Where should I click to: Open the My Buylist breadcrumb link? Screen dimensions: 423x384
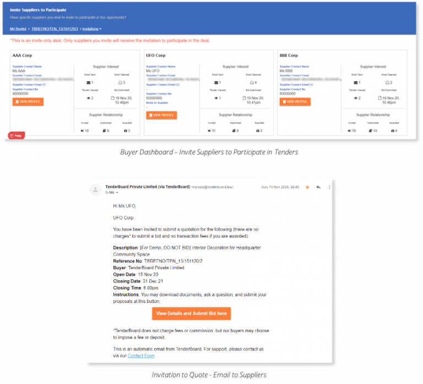18,29
